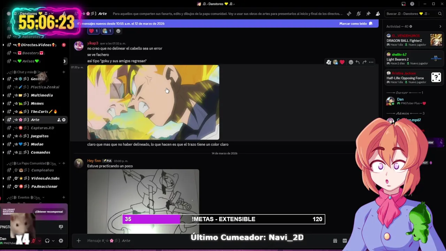This screenshot has height=251, width=446.
Task: Open yikap3 user profile name
Action: 93,43
